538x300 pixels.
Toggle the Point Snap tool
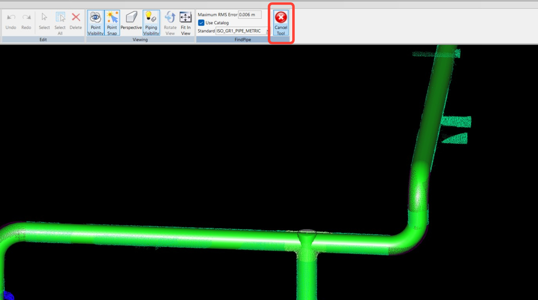pyautogui.click(x=112, y=23)
